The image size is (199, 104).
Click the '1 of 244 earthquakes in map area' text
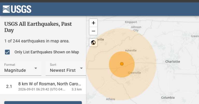point(37,41)
